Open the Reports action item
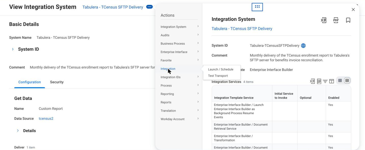The height and width of the screenshot is (150, 365). pos(166,102)
